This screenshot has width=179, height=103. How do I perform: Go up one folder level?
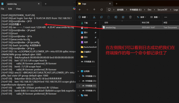click(x=94, y=10)
